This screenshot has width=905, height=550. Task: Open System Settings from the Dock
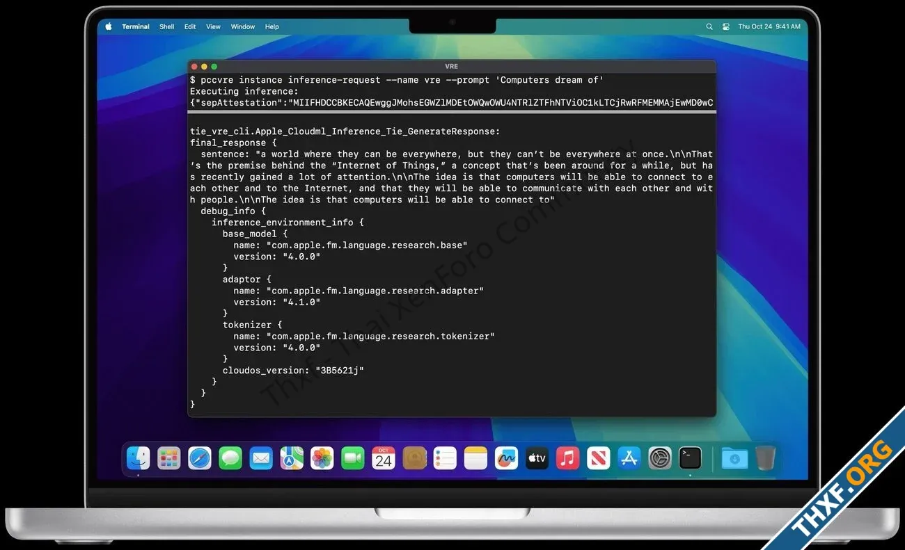tap(659, 458)
